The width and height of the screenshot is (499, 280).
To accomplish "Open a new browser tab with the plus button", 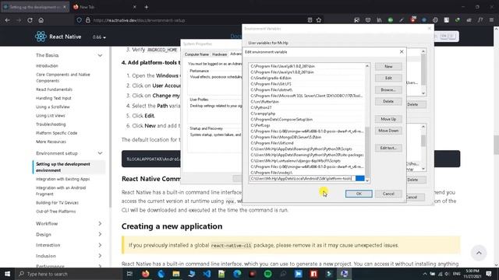I will click(147, 7).
